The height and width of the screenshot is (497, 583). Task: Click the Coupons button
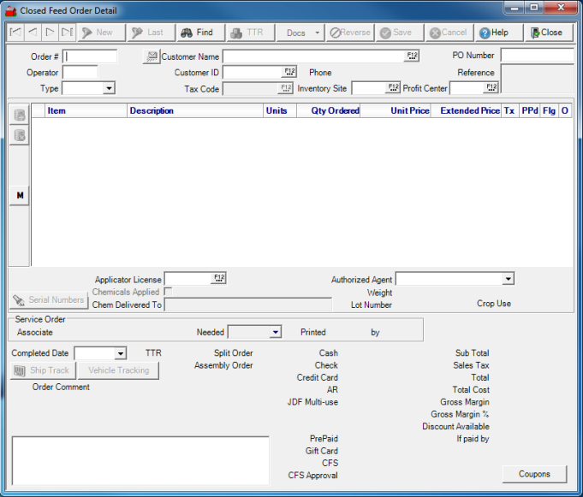click(x=535, y=474)
